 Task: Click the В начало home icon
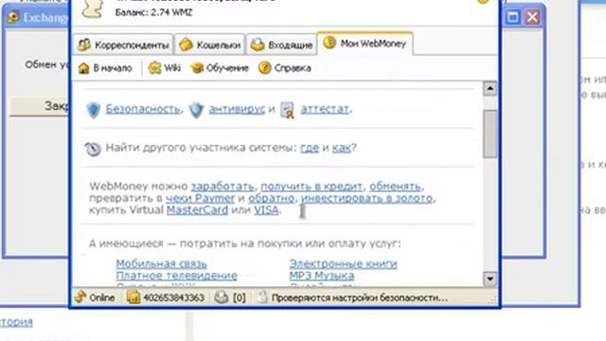84,68
